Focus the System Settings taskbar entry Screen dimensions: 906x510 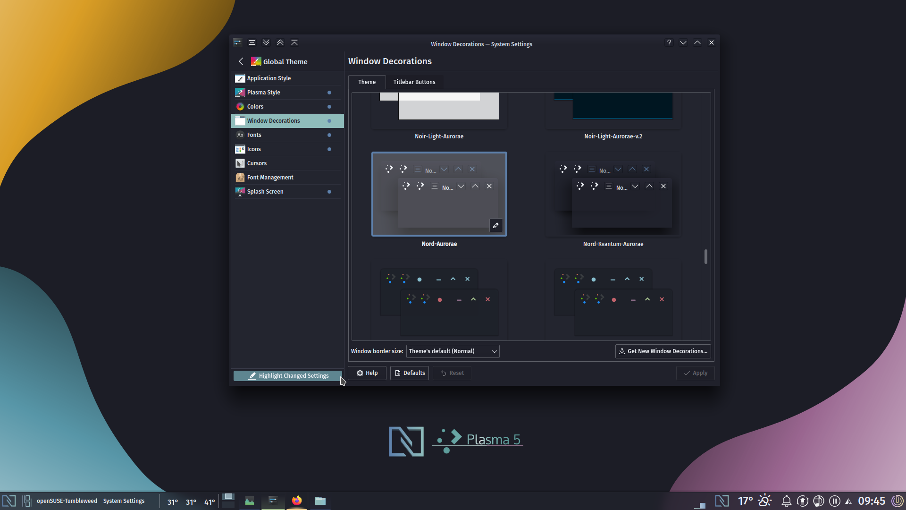pos(273,501)
